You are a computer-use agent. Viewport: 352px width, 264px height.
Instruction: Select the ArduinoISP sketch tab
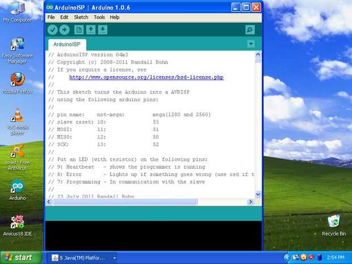tap(67, 44)
